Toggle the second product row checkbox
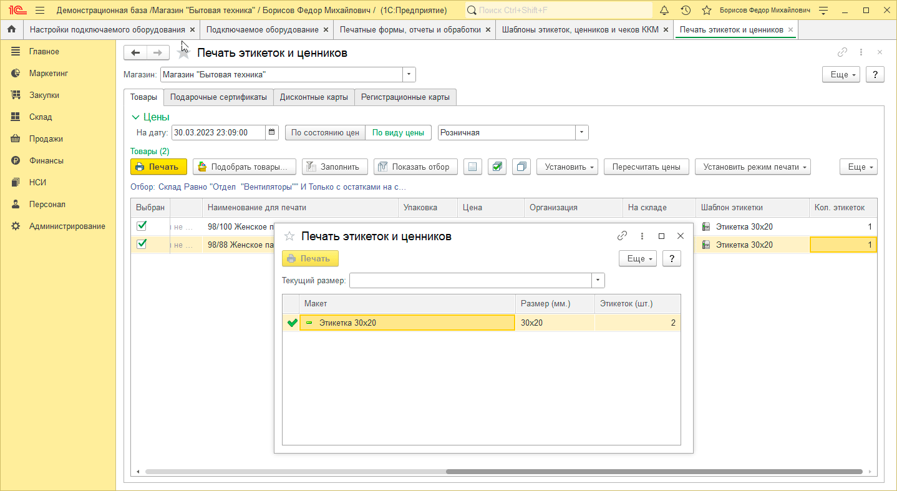 tap(142, 244)
